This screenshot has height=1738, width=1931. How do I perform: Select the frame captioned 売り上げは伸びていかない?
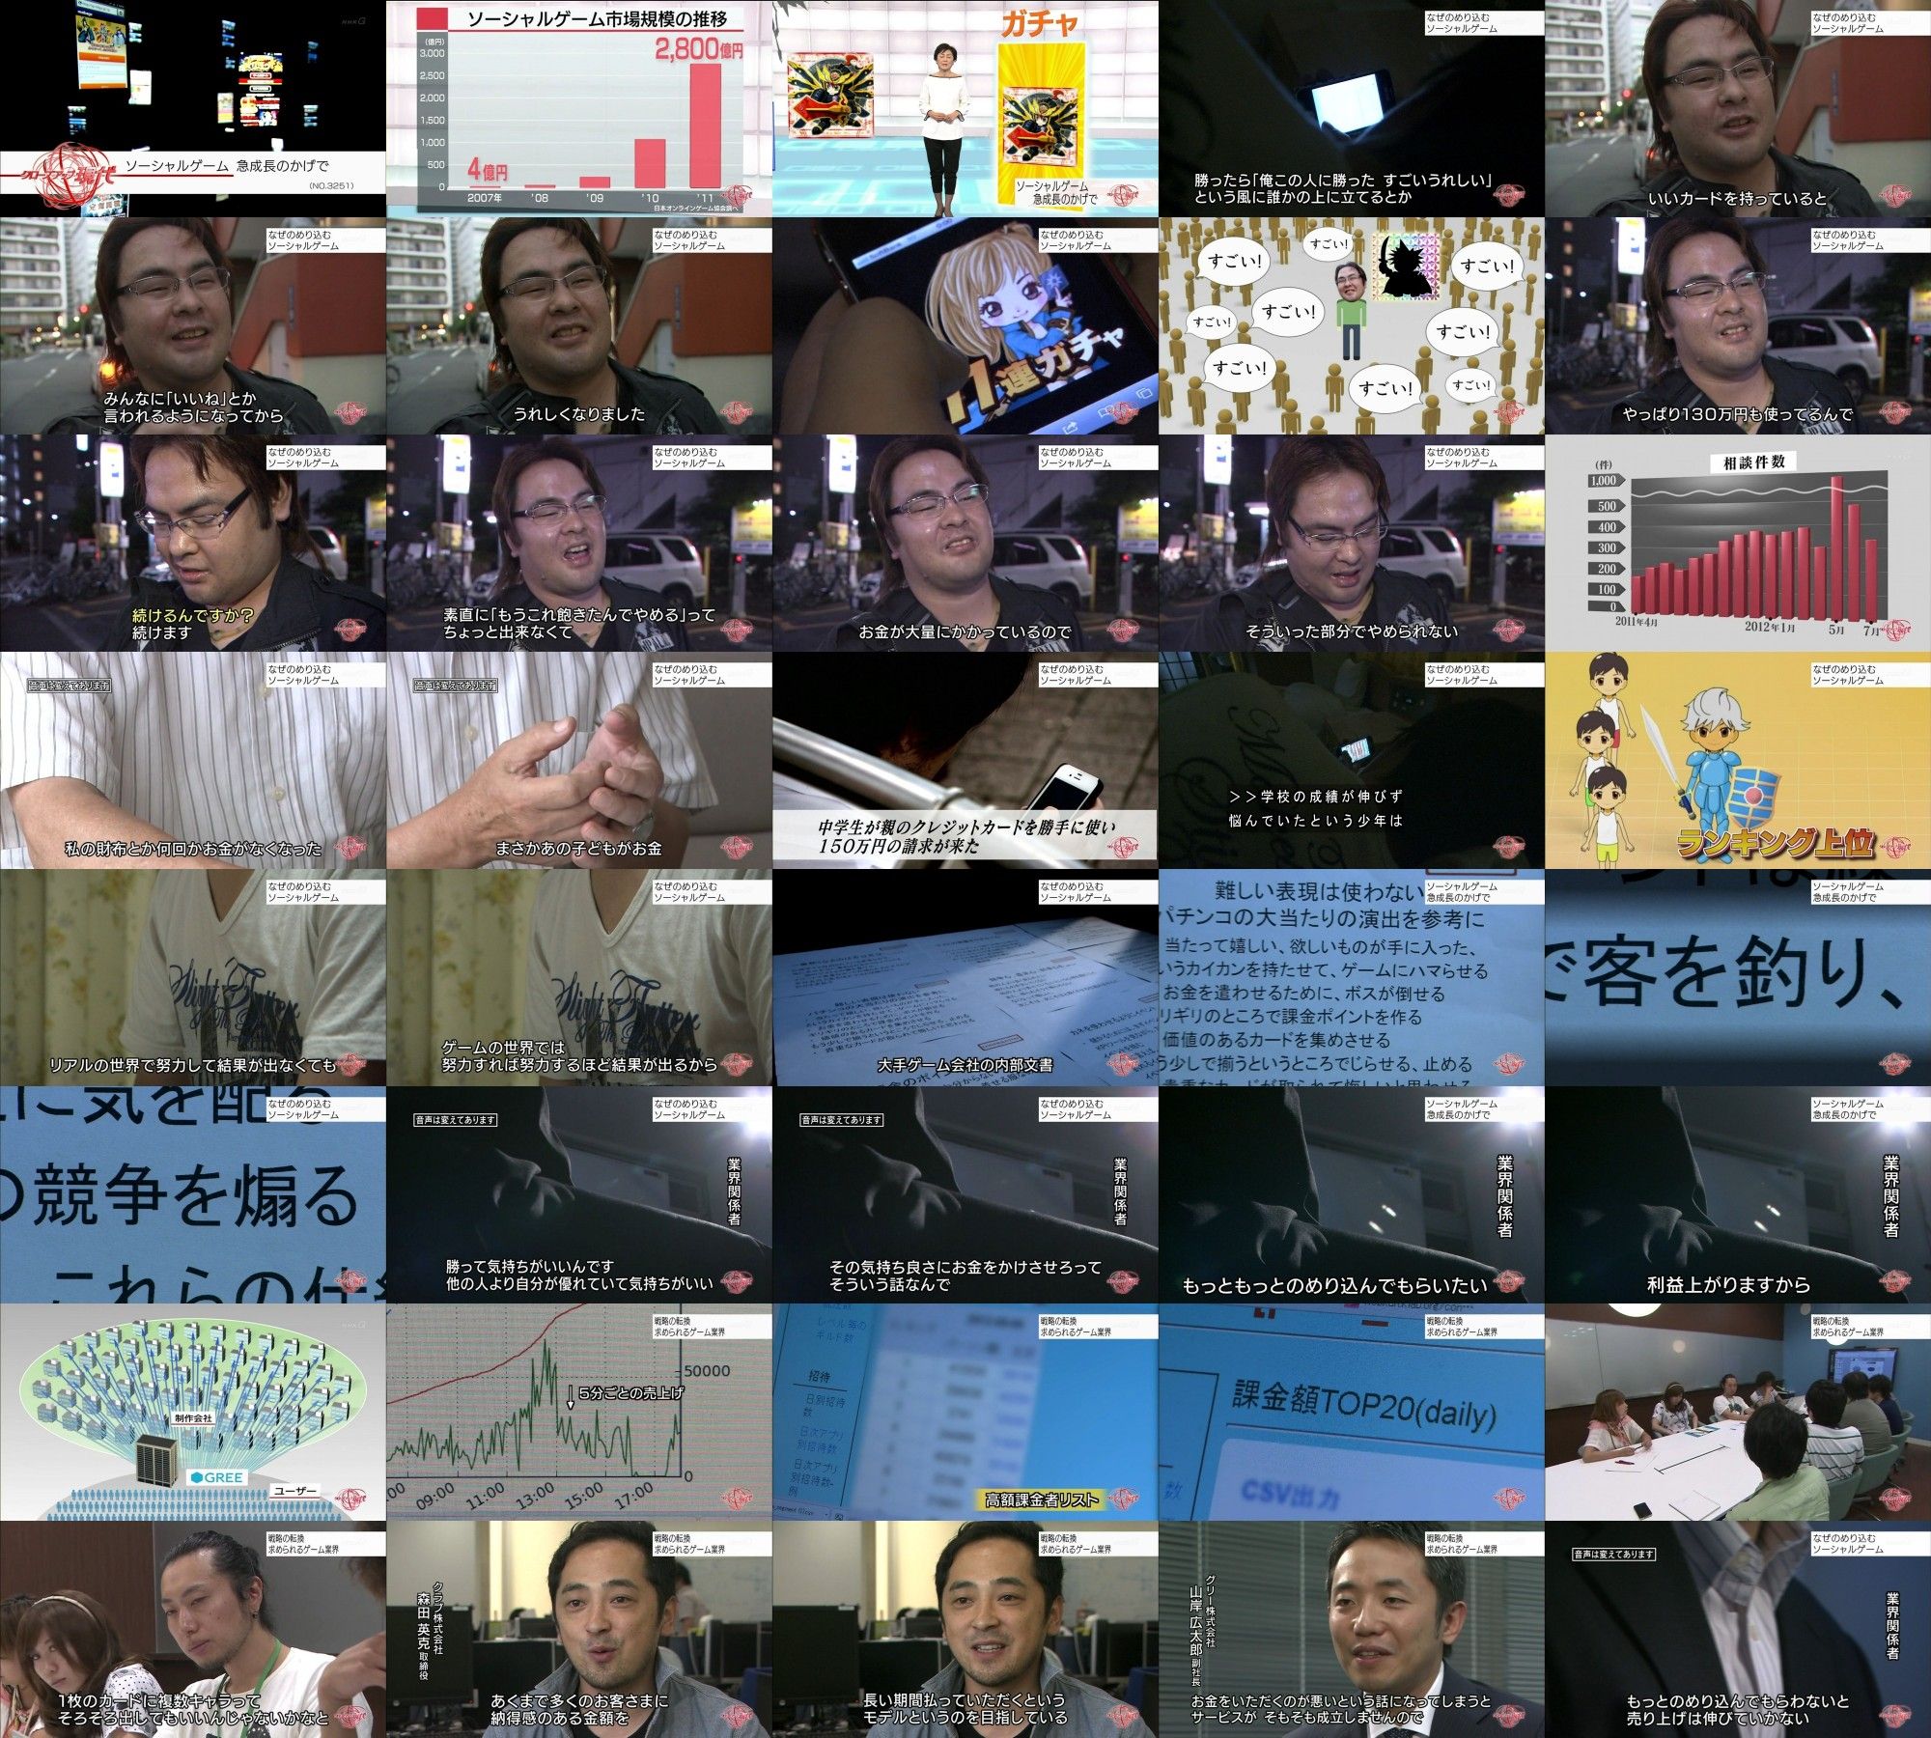pyautogui.click(x=1738, y=1629)
